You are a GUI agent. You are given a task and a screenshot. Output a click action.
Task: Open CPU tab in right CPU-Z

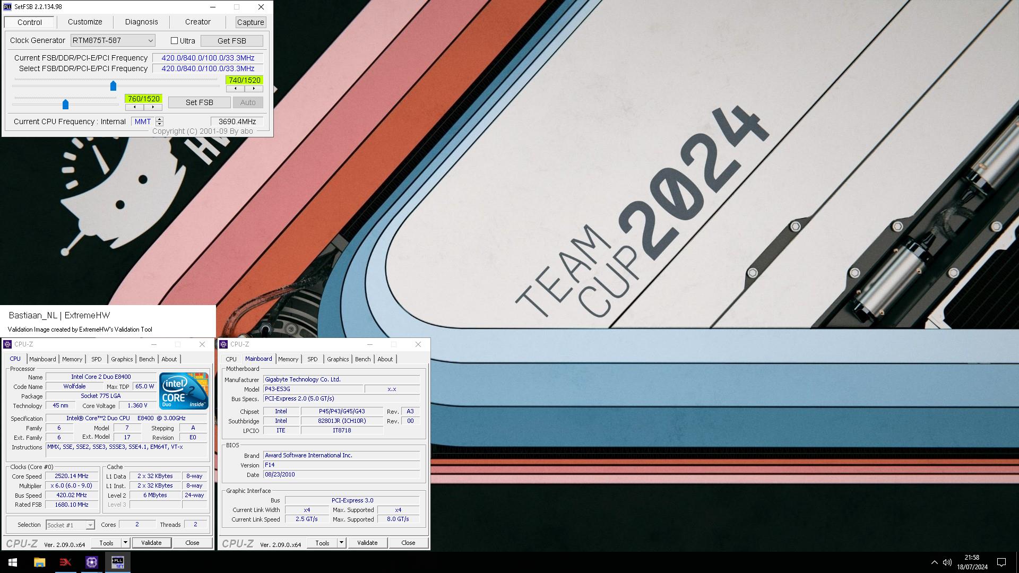[231, 359]
